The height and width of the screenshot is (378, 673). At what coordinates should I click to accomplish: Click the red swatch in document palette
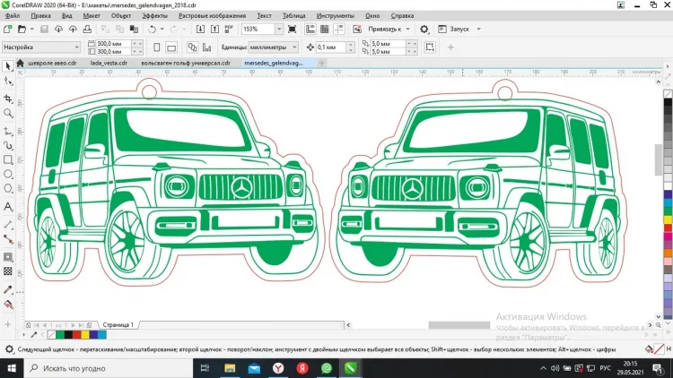click(77, 334)
